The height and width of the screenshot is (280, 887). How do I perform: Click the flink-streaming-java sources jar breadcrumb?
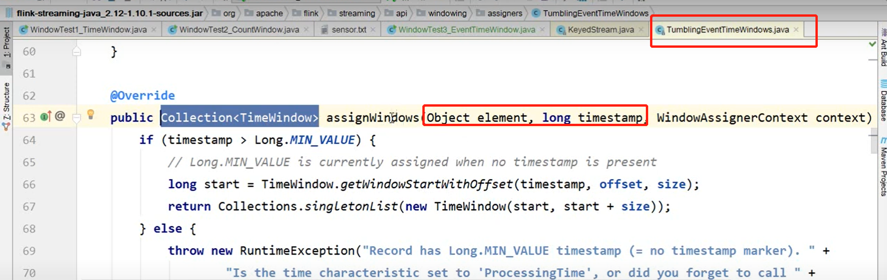click(x=109, y=13)
